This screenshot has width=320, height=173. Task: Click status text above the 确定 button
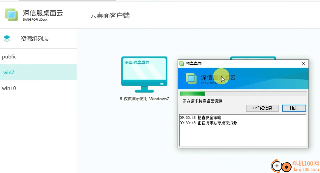(x=202, y=101)
